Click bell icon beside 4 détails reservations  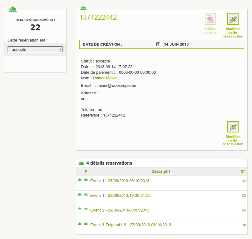coord(81,163)
